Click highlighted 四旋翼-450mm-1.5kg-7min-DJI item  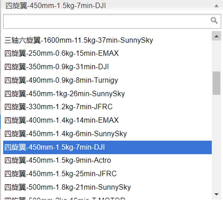(108, 147)
